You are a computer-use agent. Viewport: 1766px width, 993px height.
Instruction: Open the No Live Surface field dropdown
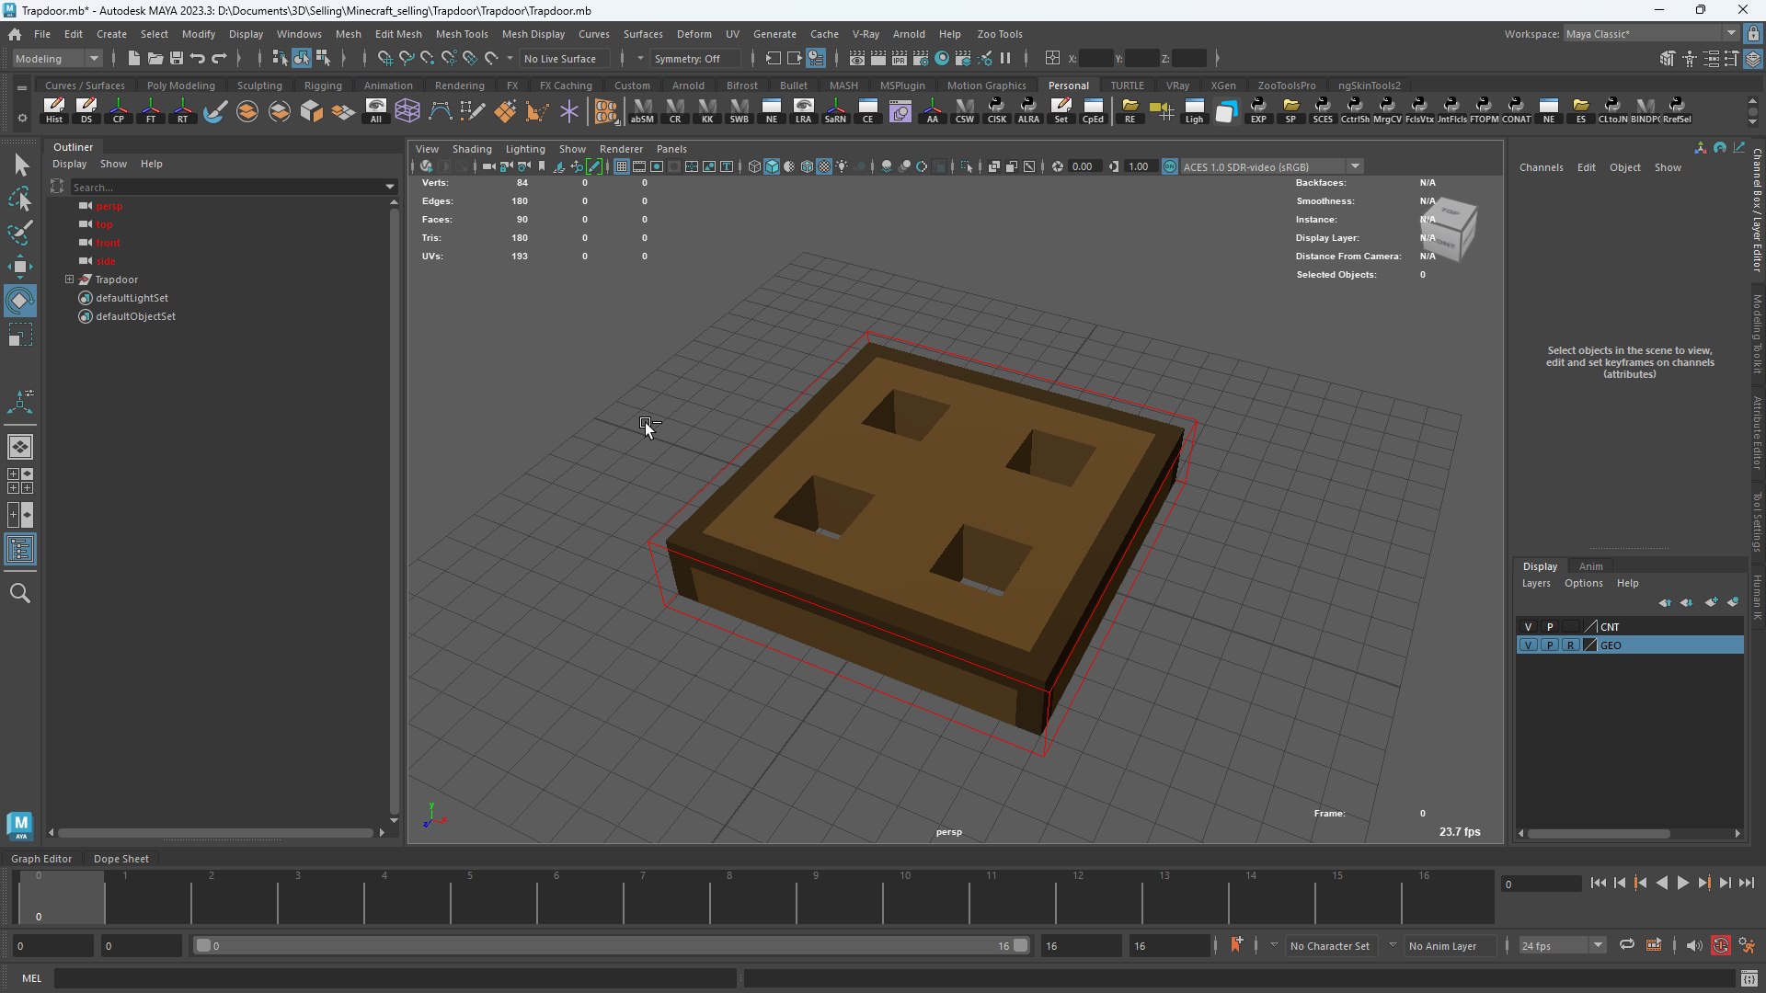pos(565,58)
